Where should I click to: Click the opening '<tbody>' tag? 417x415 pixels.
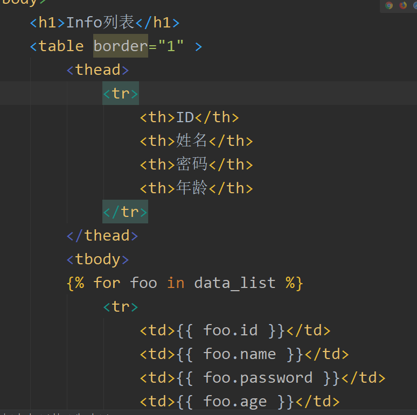[x=98, y=259]
